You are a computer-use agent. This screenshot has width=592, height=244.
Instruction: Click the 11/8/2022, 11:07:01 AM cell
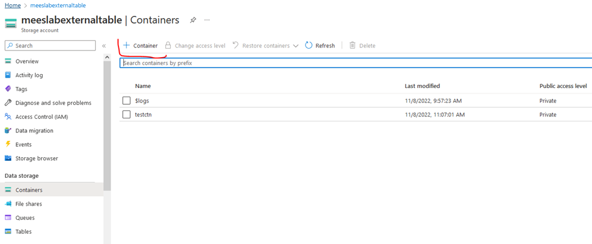pyautogui.click(x=435, y=115)
